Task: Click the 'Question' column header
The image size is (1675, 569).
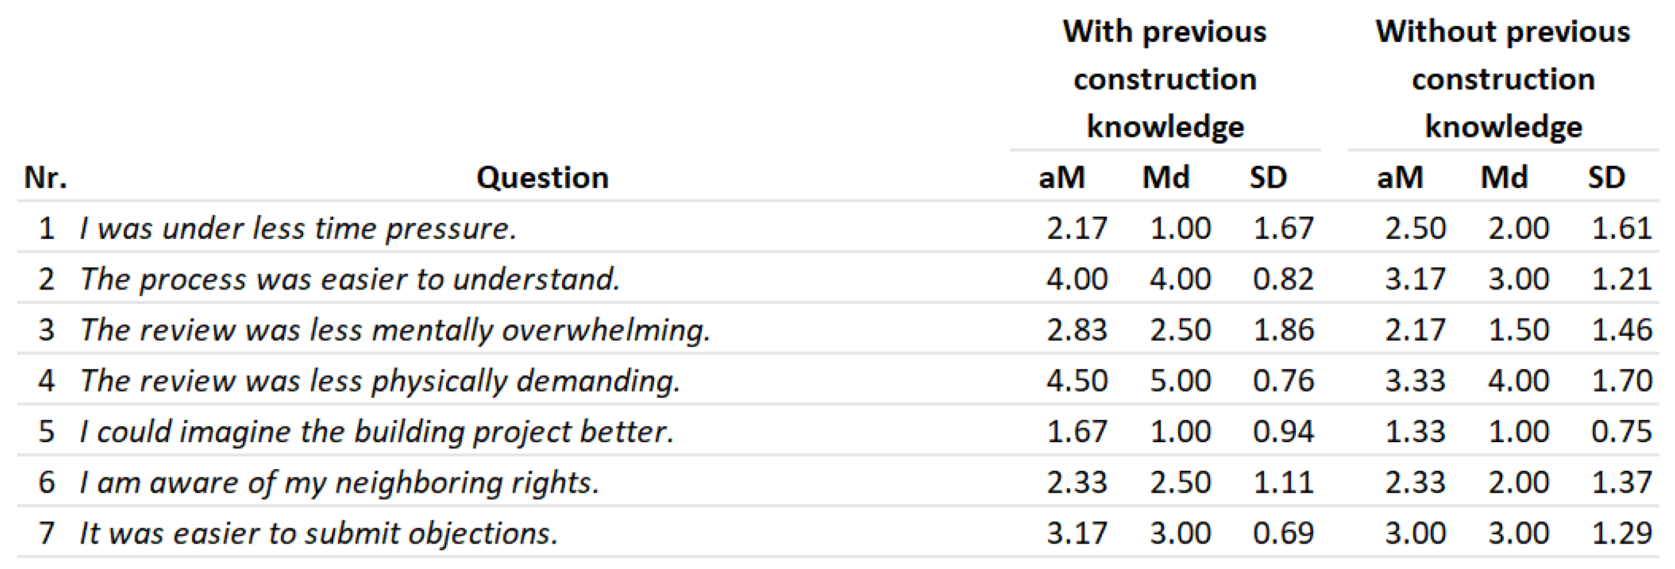Action: (x=542, y=177)
